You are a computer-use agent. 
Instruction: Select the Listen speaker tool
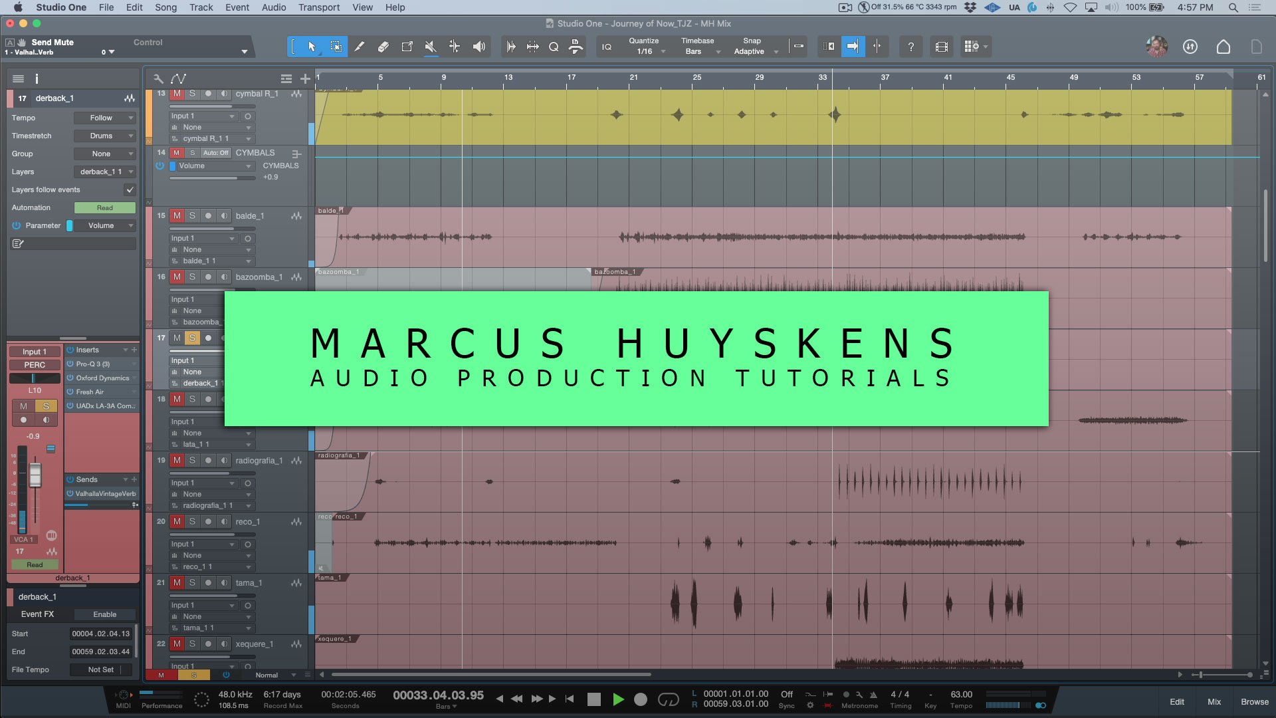coord(478,47)
